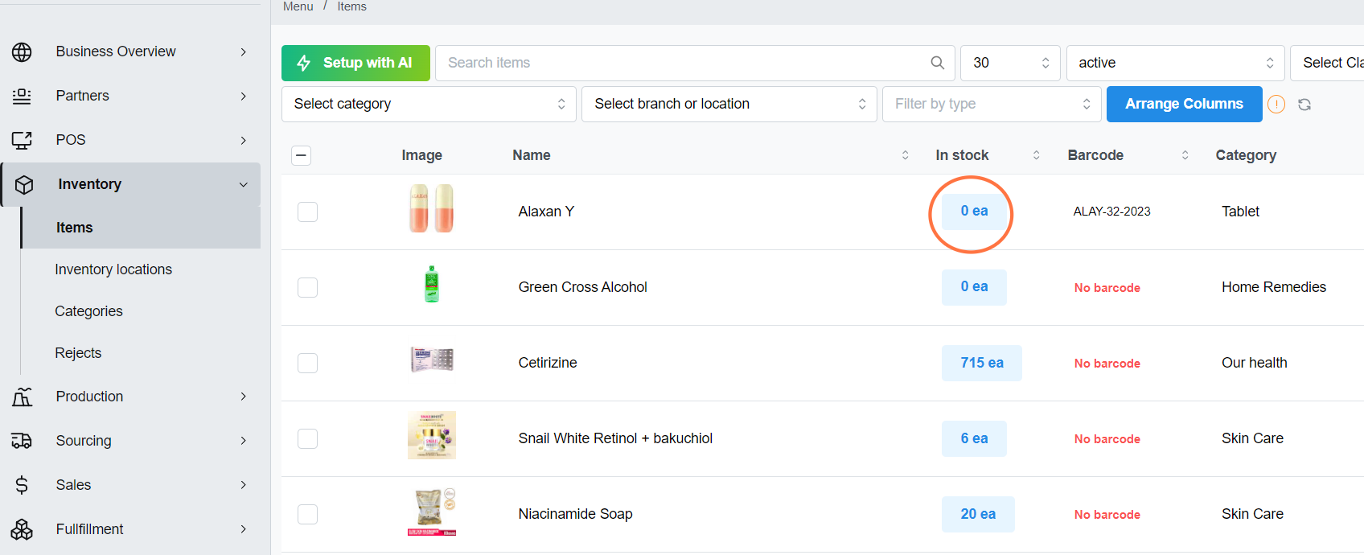Check the Cetirizine row checkbox
The image size is (1364, 555).
coord(307,363)
